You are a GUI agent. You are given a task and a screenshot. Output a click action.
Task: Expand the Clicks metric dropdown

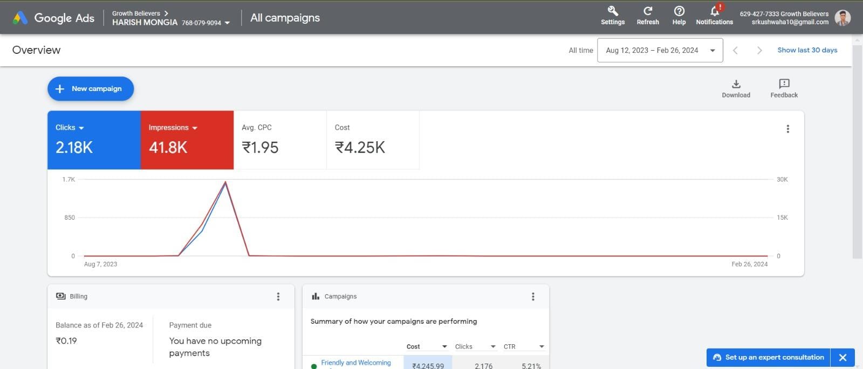pos(81,128)
